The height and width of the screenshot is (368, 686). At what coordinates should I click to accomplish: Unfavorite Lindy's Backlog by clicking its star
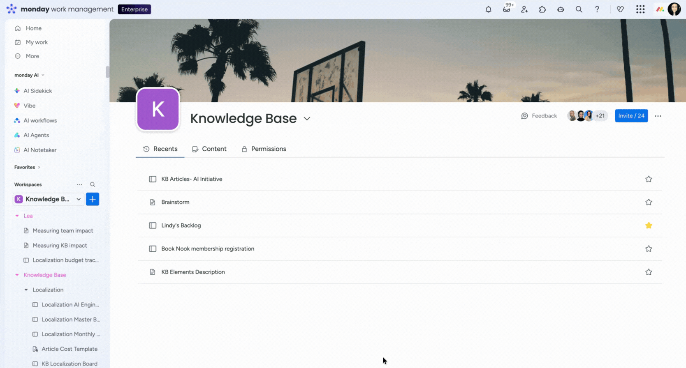coord(648,225)
